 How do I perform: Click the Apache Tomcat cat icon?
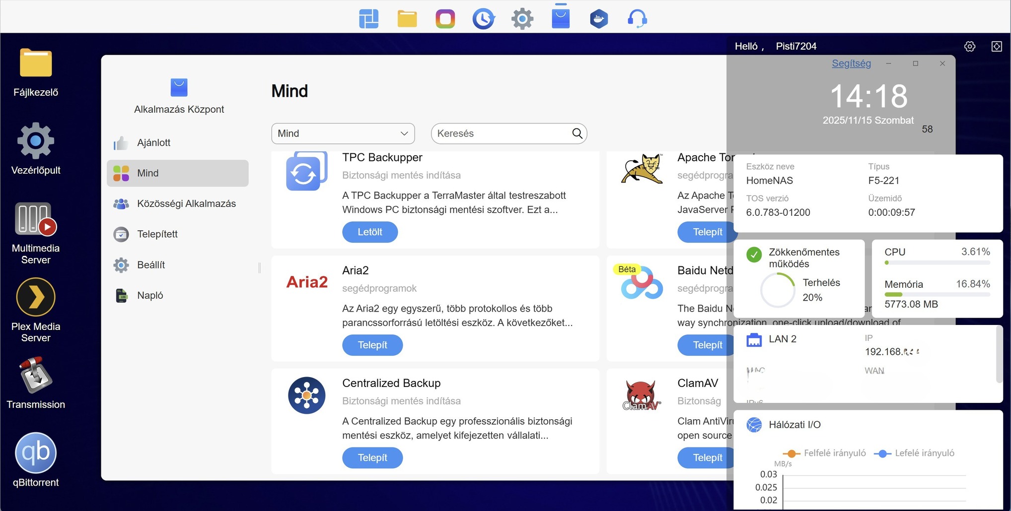[642, 169]
